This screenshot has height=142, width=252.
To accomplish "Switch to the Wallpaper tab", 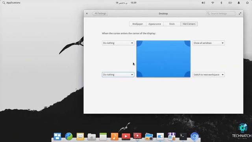I will pos(137,24).
